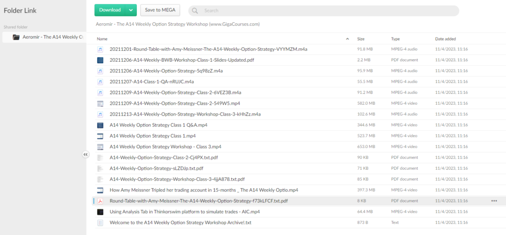Click the video icon for Using Analysis Tab mp4
The image size is (506, 235).
coord(100,212)
